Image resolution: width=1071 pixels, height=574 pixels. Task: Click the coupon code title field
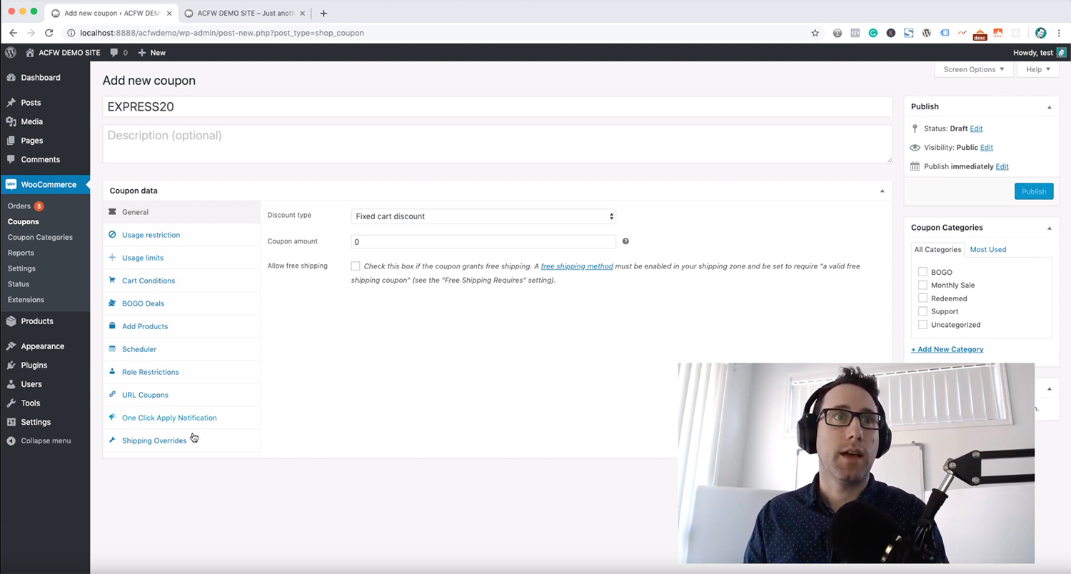[x=497, y=106]
